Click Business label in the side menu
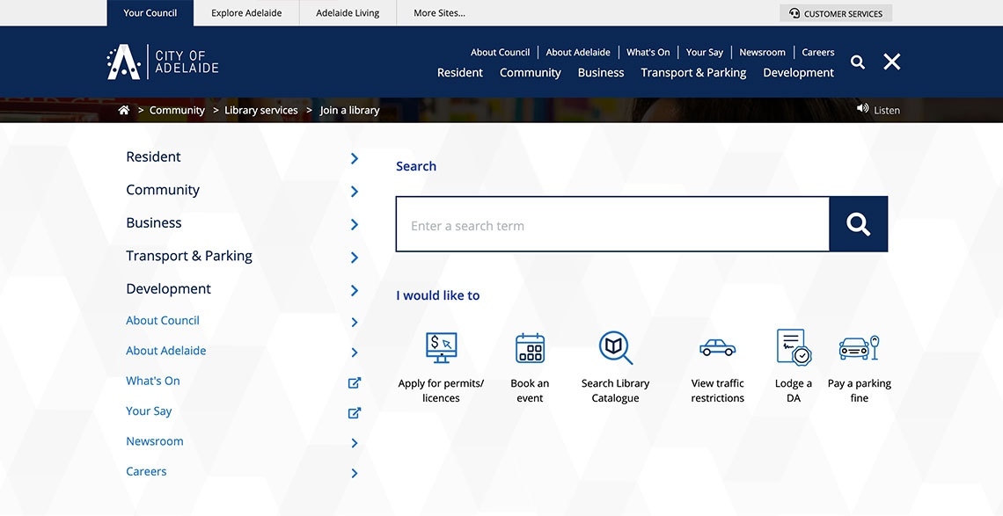 [153, 222]
